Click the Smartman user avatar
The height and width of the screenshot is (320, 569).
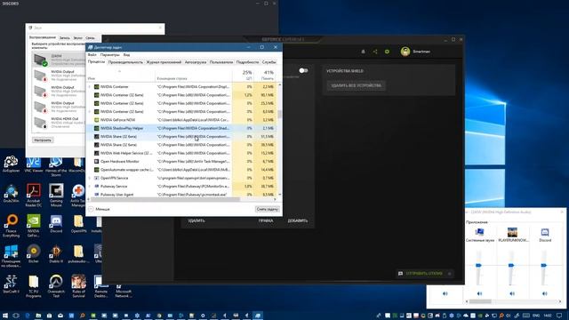pos(405,52)
